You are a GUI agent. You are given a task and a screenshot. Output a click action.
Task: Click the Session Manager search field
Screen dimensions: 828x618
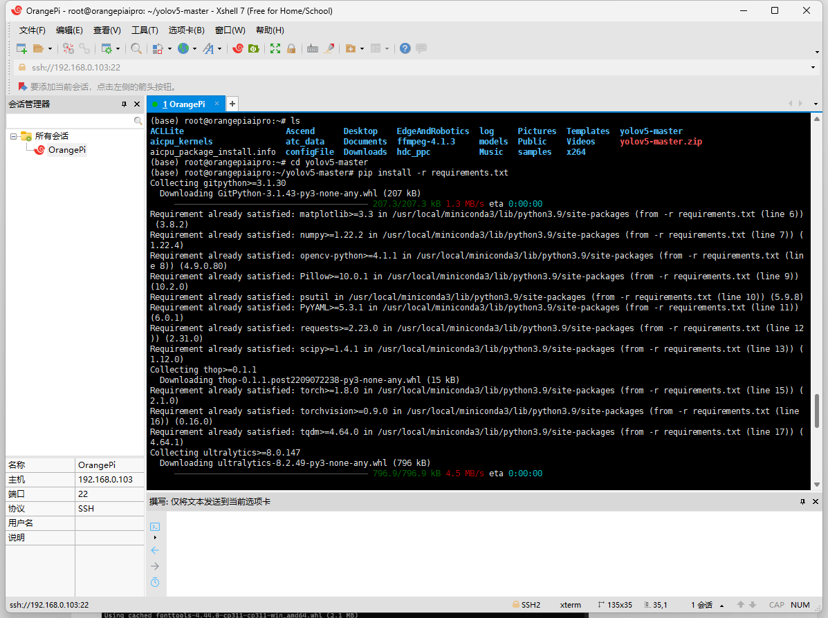pos(69,120)
